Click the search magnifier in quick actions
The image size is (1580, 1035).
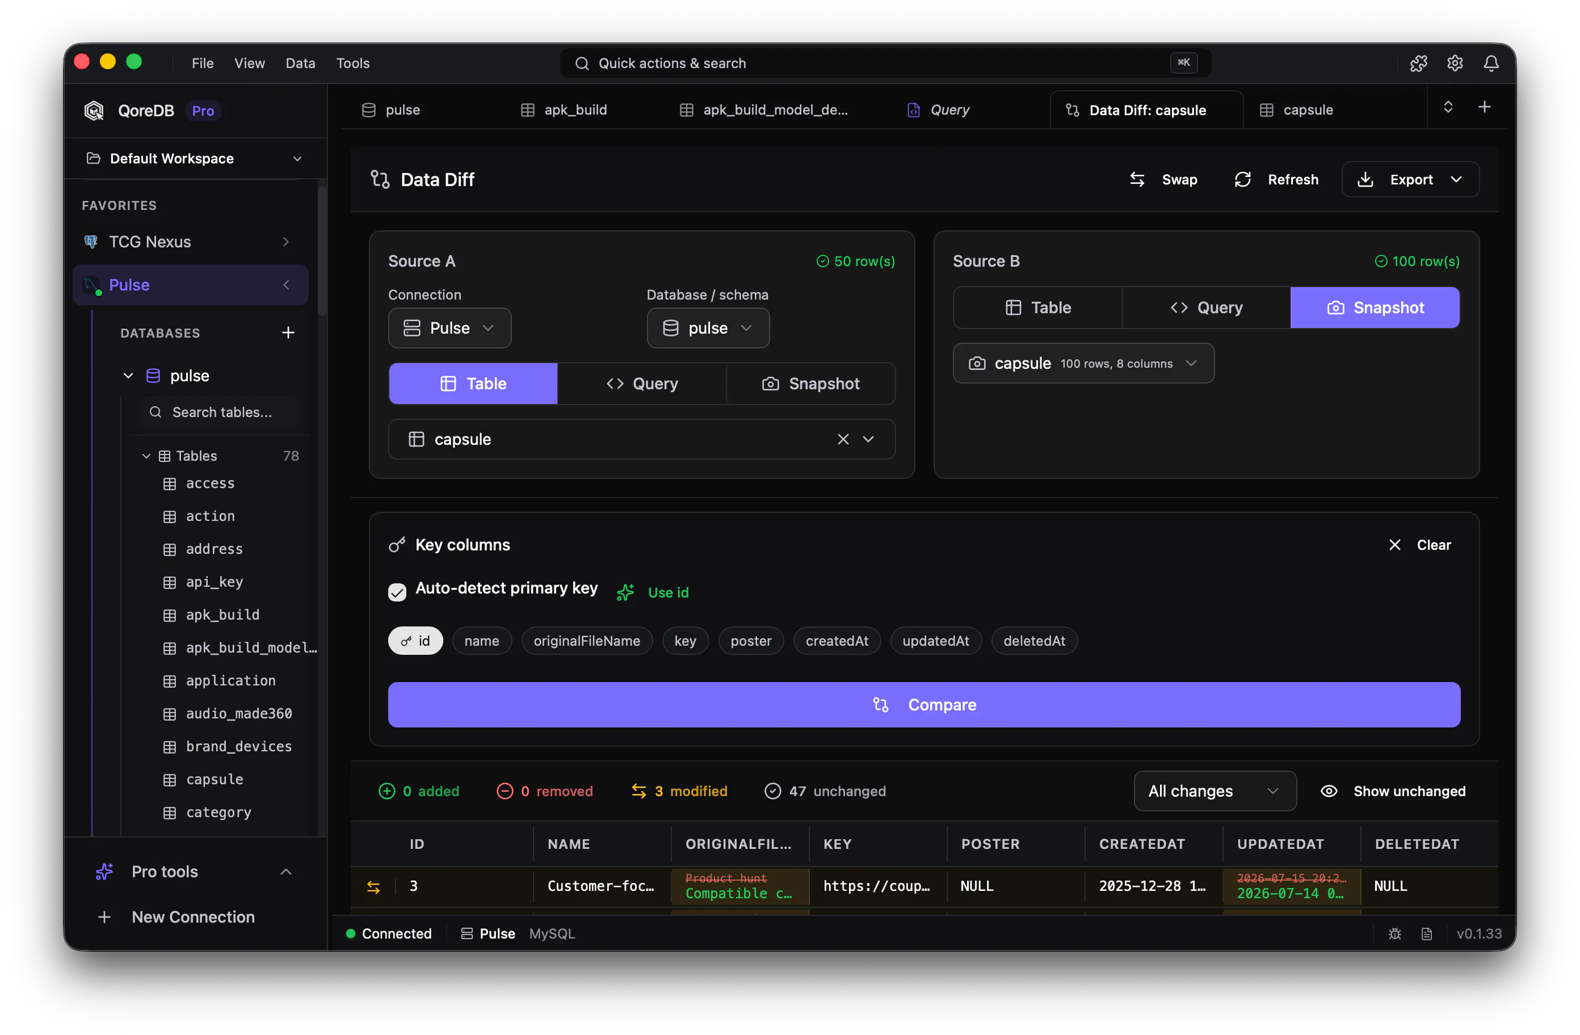(x=582, y=63)
